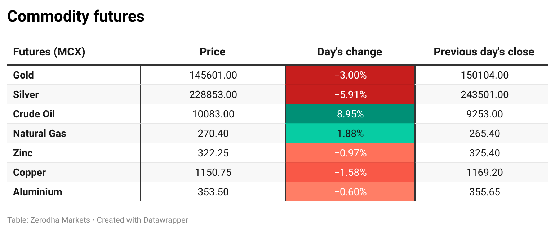Select the Silver row label
555x232 pixels.
(x=26, y=95)
